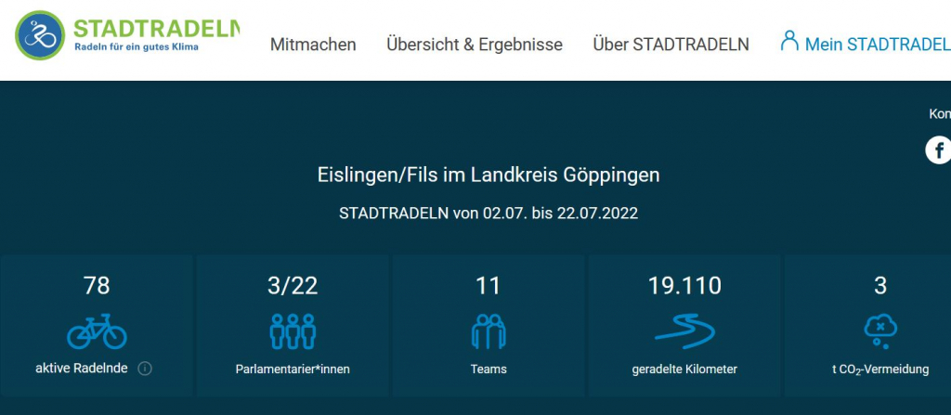Click the 19.110 kilometers figure
Screen dimensions: 951x415
click(684, 286)
